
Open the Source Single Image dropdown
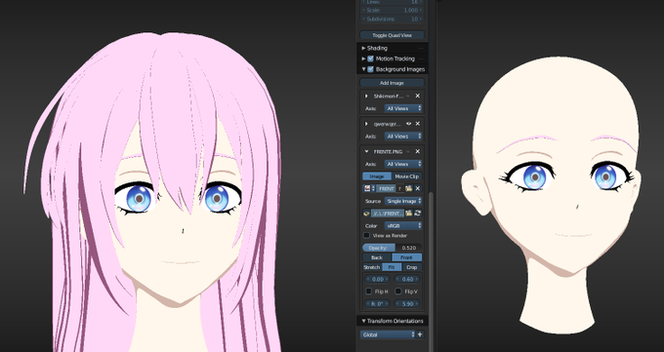403,201
